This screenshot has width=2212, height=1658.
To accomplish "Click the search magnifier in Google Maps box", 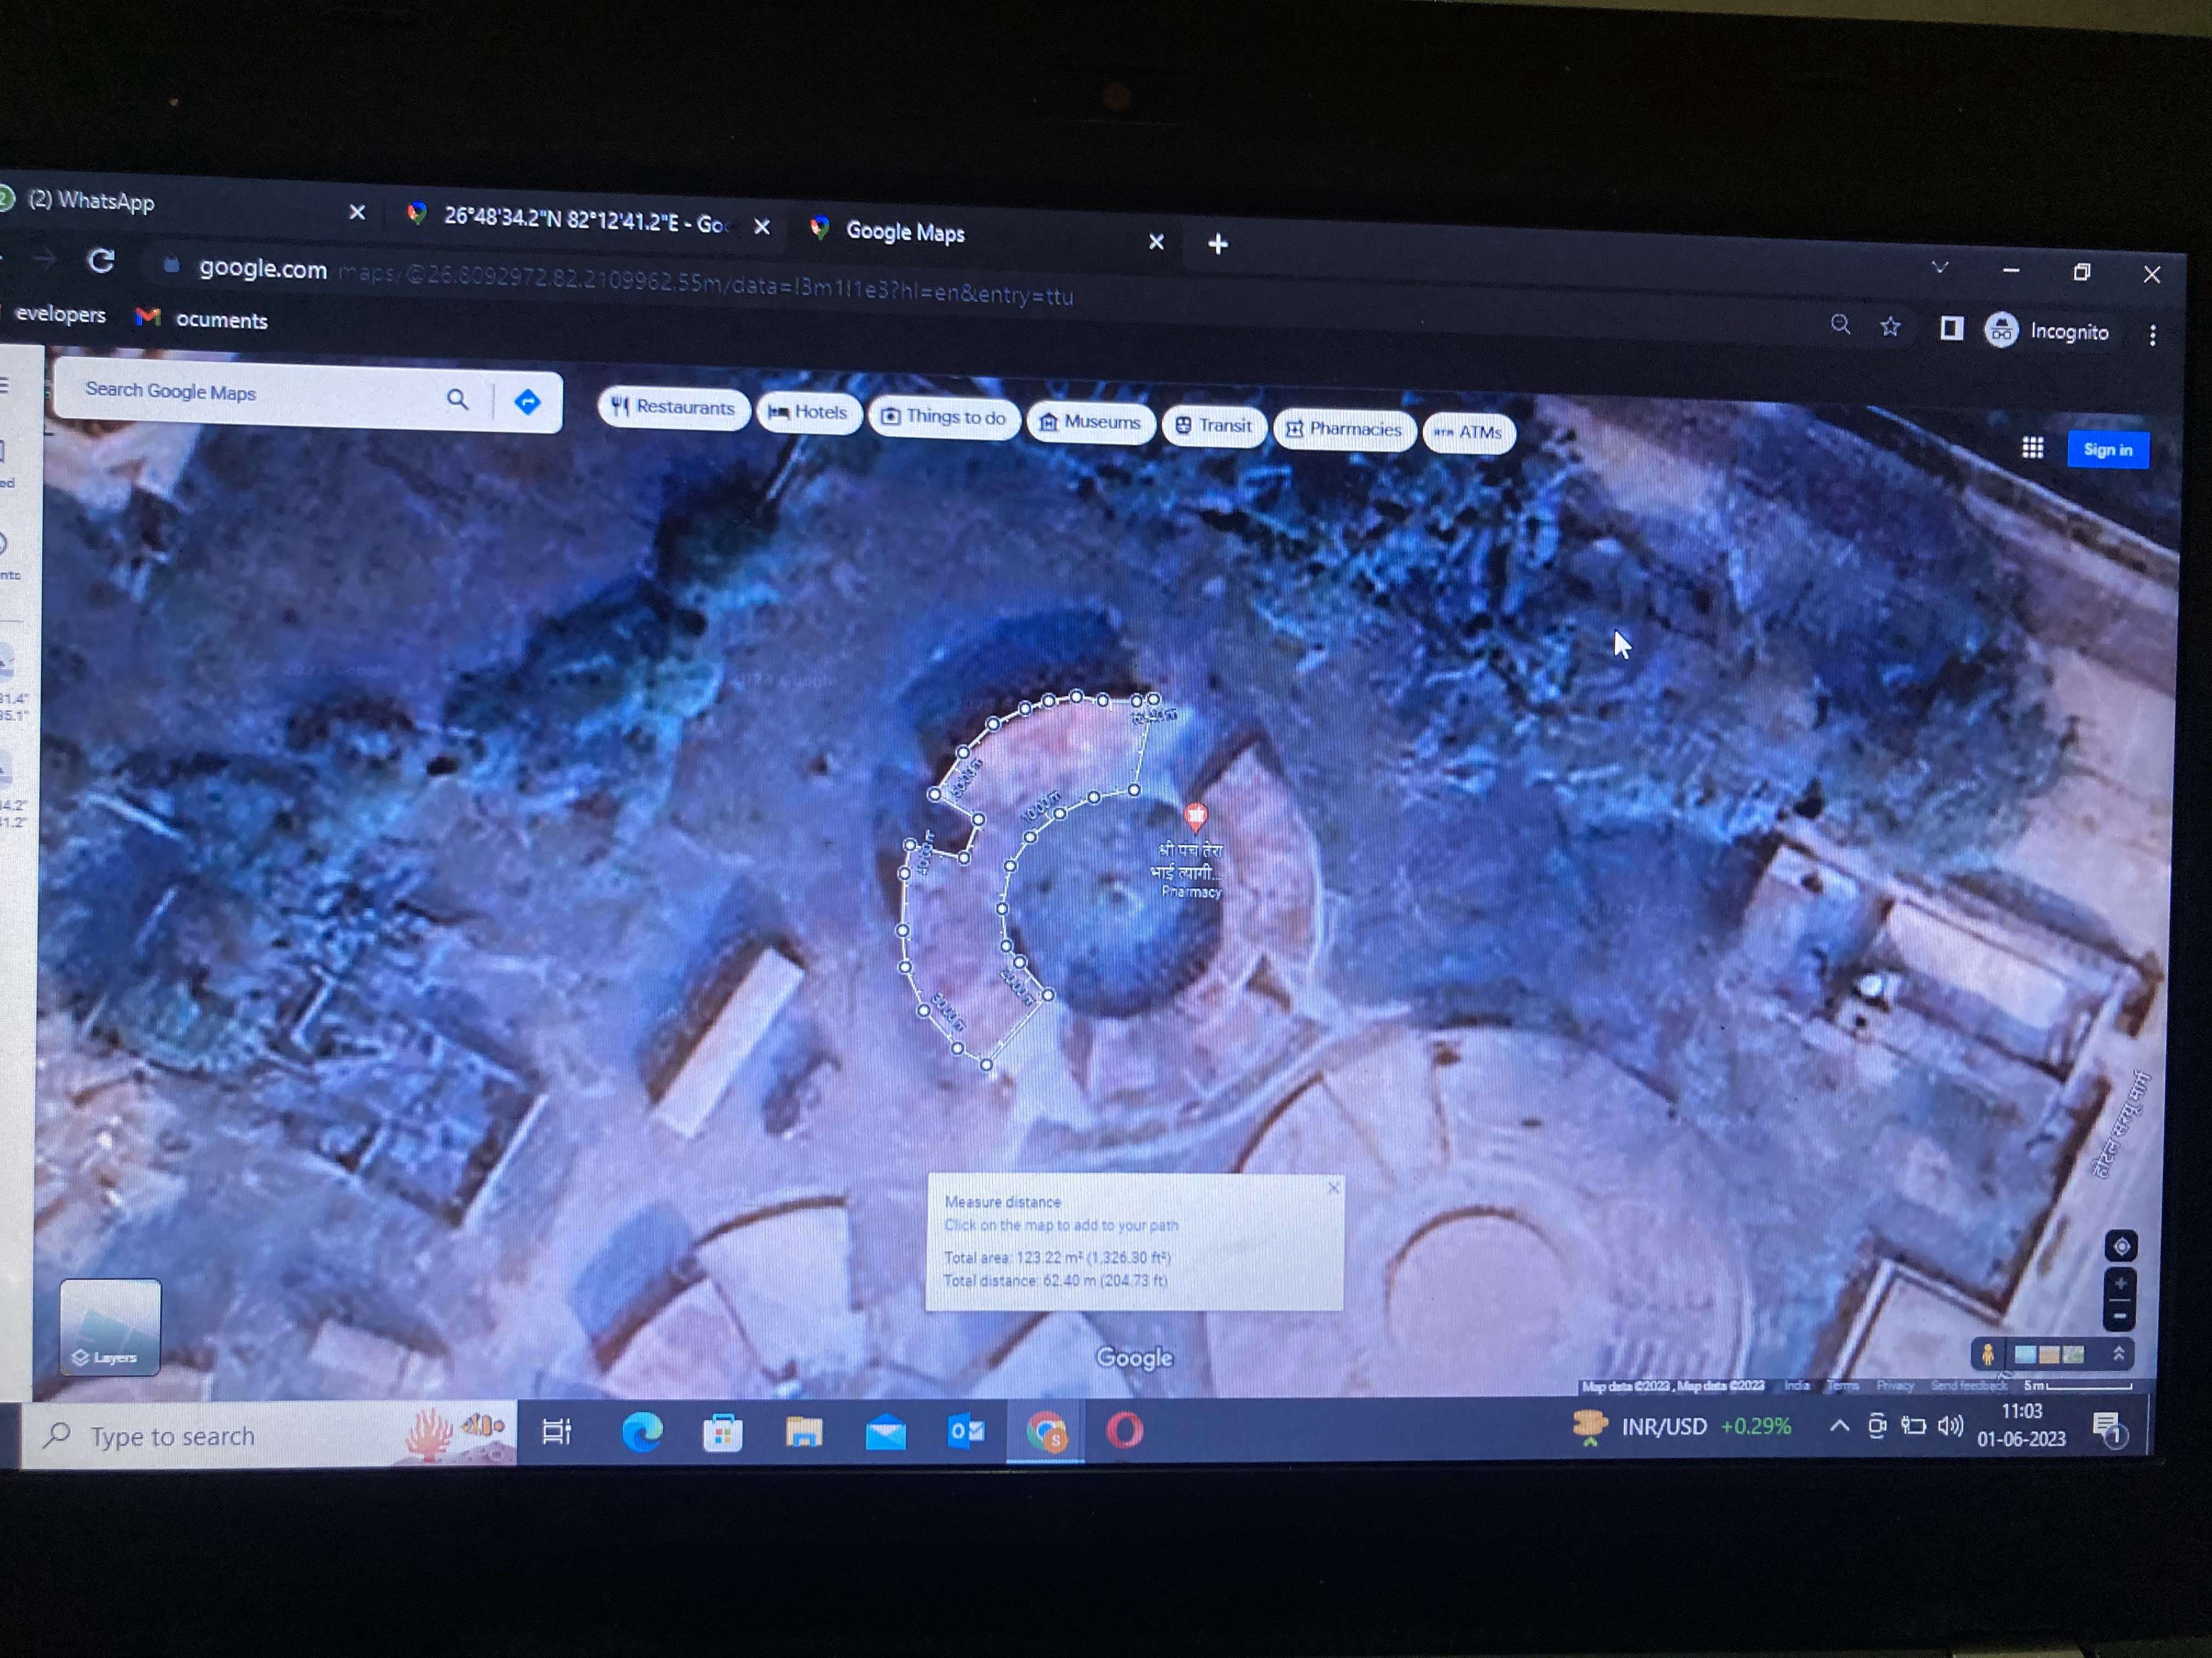I will (x=457, y=400).
